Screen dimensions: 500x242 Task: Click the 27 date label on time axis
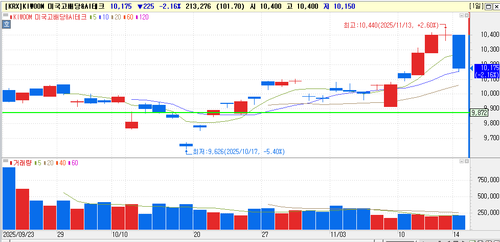[265, 234]
